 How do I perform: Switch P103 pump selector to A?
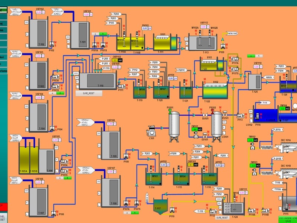pyautogui.click(x=52, y=93)
